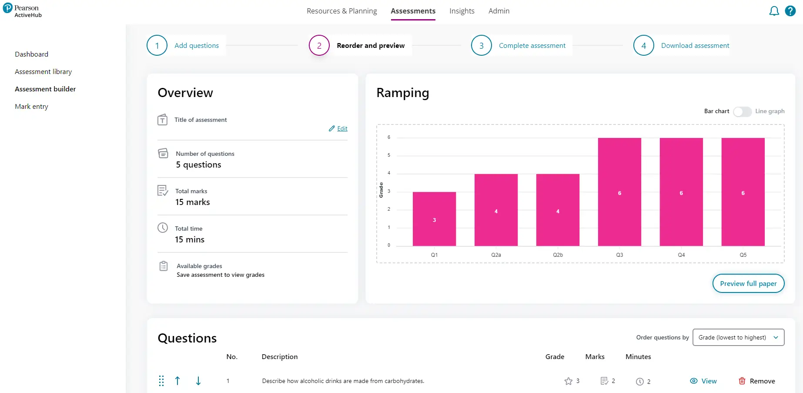Screen dimensions: 803x393
Task: Click Preview full paper button
Action: pyautogui.click(x=748, y=283)
